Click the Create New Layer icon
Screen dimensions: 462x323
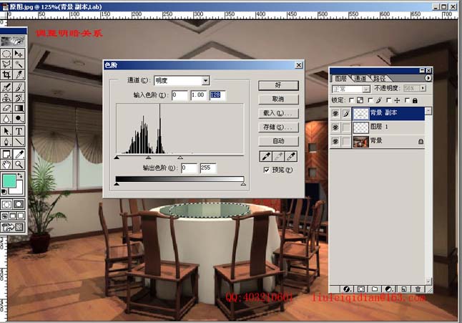(x=403, y=289)
